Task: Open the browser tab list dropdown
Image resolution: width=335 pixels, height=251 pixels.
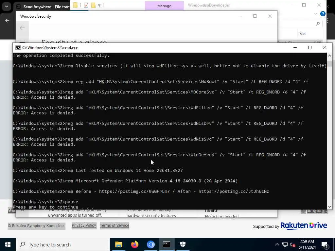Action: (x=7, y=7)
